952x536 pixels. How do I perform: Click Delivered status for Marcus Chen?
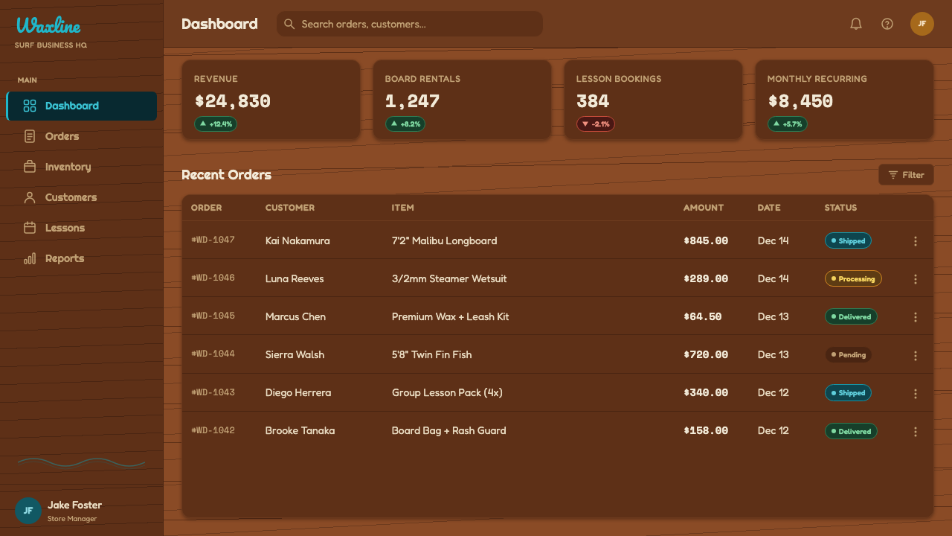(x=851, y=317)
